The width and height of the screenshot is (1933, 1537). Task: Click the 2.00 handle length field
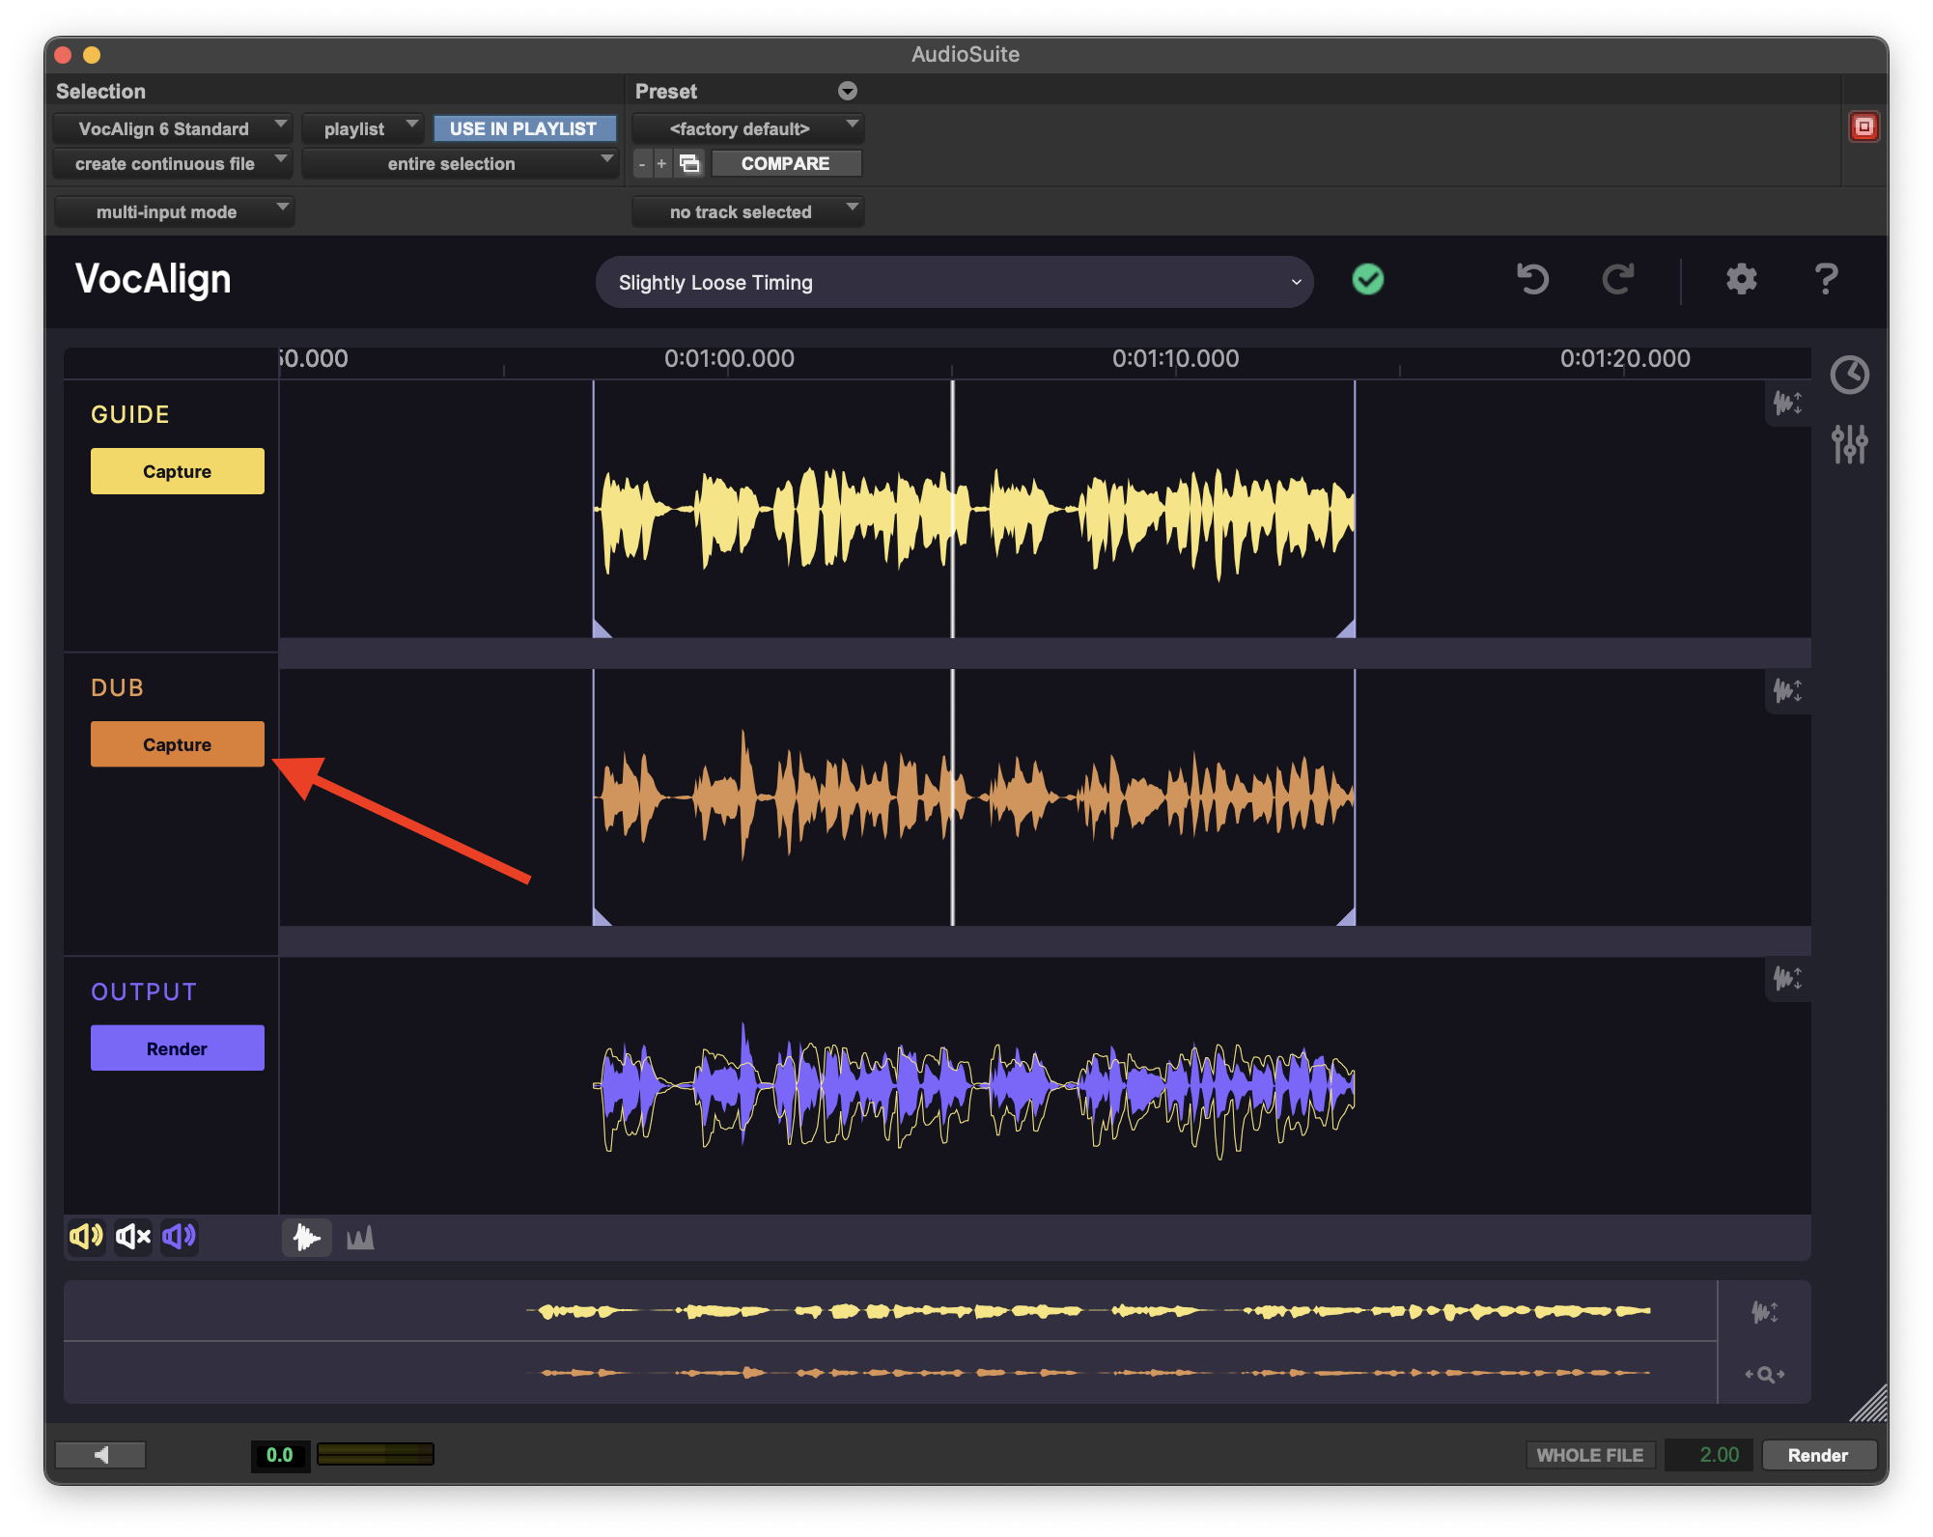[1709, 1455]
